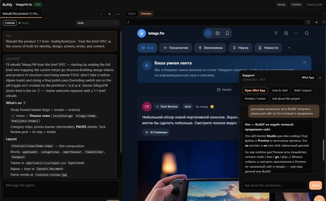Click the 'web/static/css/input.css' code label

coord(46,163)
